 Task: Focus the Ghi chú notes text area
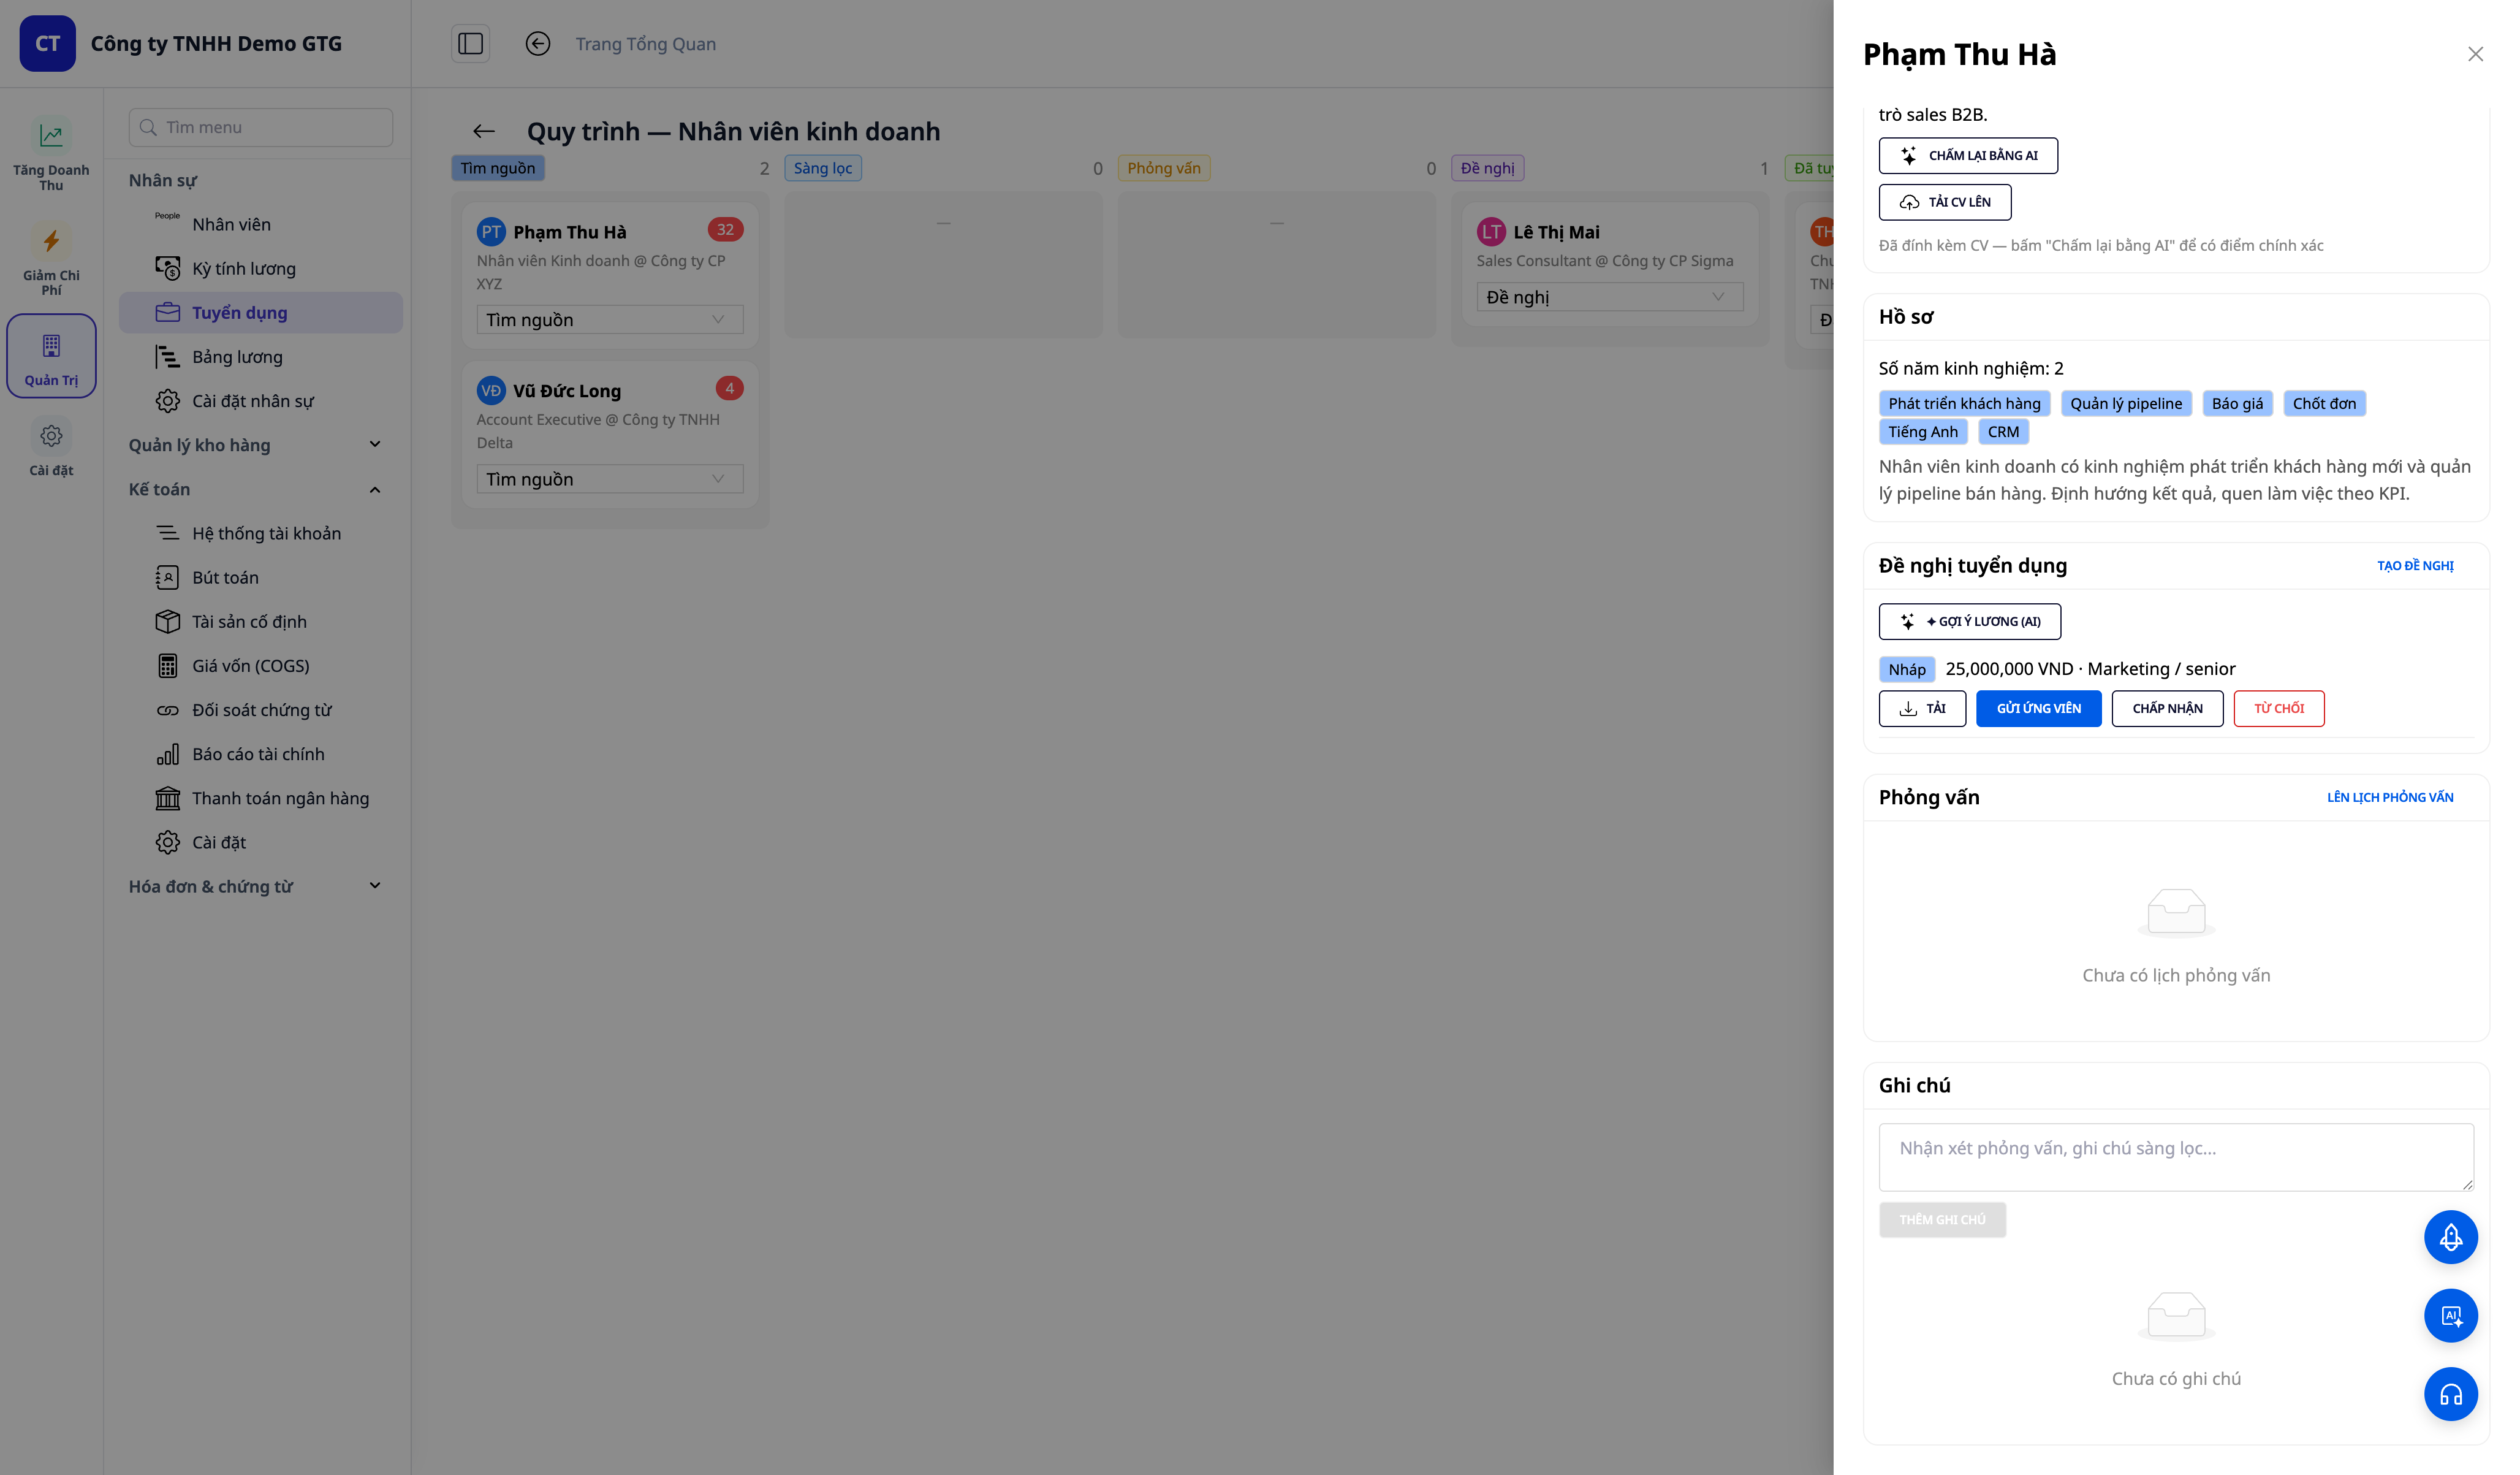coord(2176,1157)
